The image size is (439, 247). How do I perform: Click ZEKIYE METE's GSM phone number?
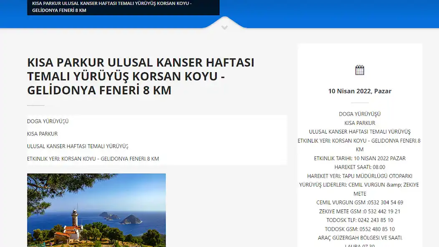[360, 211]
